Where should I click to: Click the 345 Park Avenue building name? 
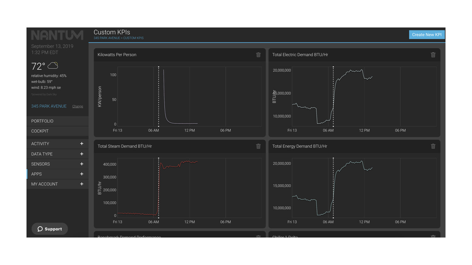tap(49, 106)
